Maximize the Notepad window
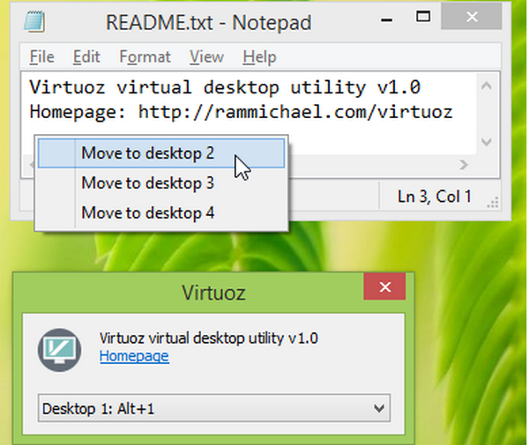 tap(423, 17)
